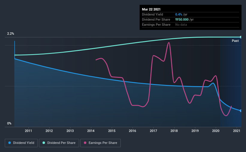Click the 2020 x-axis label
The image size is (246, 152).
(x=216, y=131)
